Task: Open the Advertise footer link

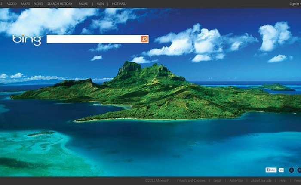Action: point(236,181)
